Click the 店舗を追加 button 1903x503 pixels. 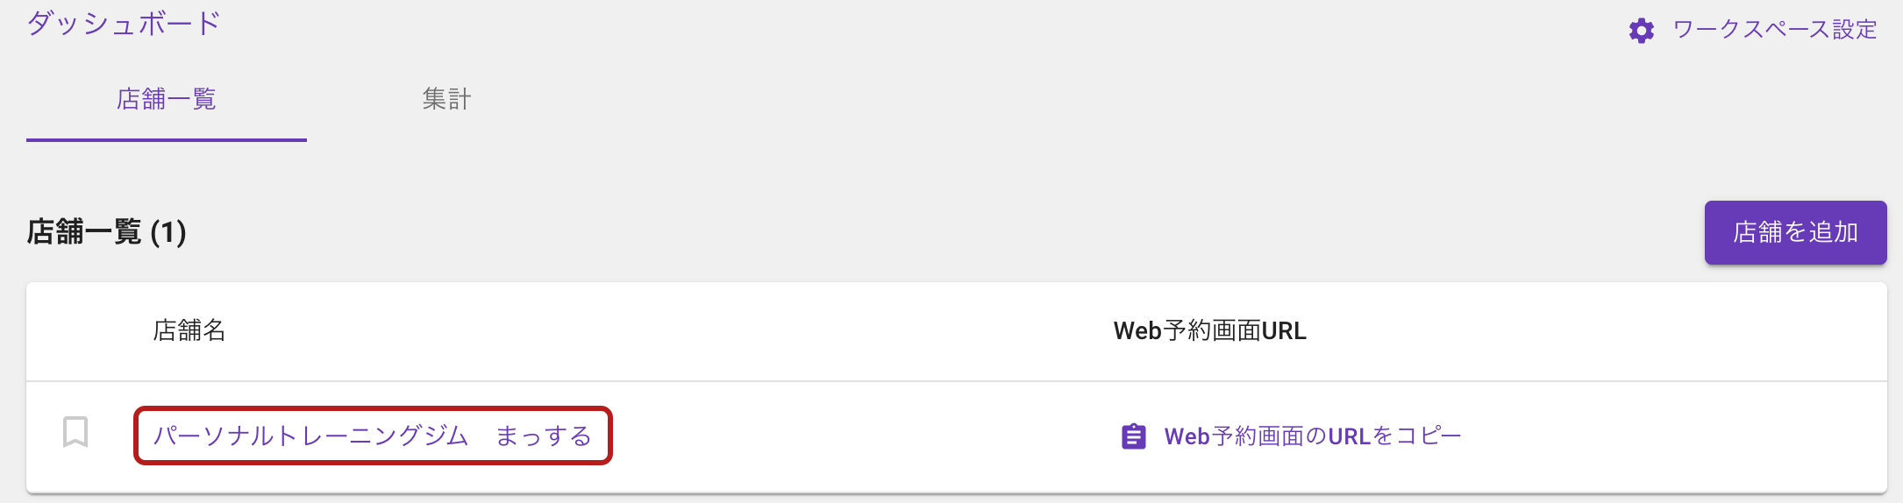1795,232
